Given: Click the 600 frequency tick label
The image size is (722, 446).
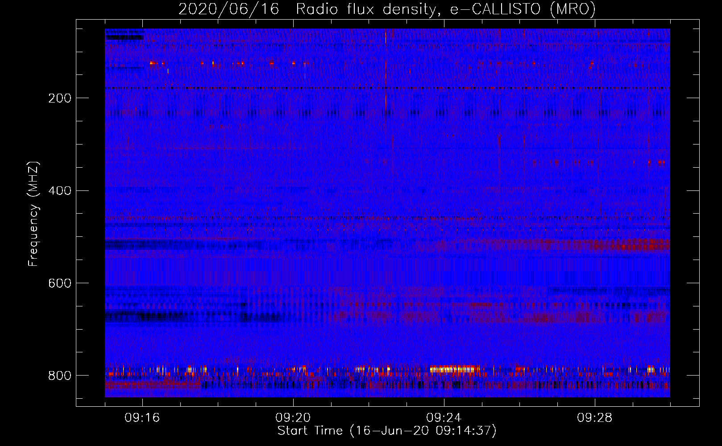Looking at the screenshot, I should click(x=59, y=283).
